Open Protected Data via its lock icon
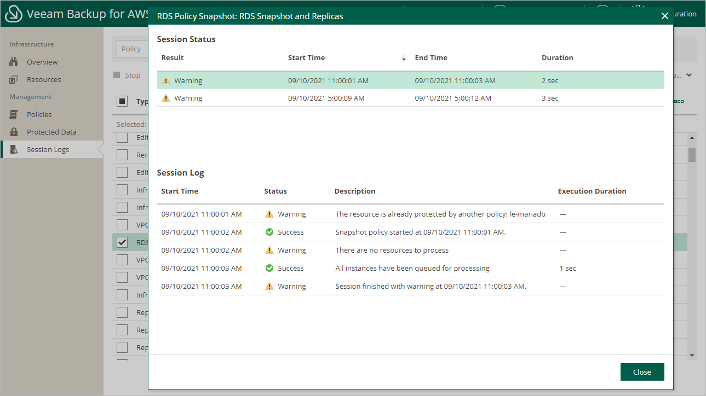706x396 pixels. pos(14,132)
